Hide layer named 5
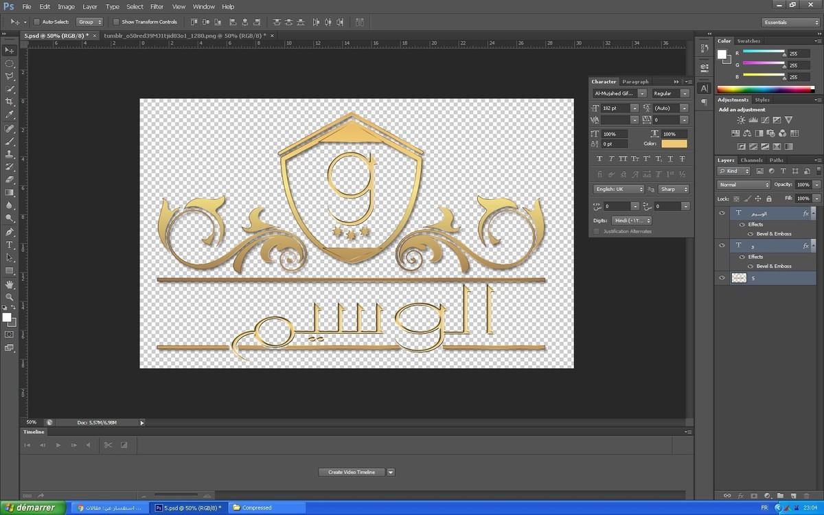 coord(722,278)
